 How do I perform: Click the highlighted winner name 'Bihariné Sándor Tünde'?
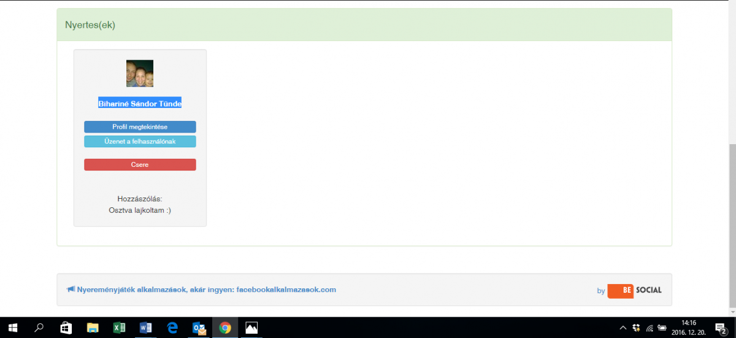click(x=140, y=104)
